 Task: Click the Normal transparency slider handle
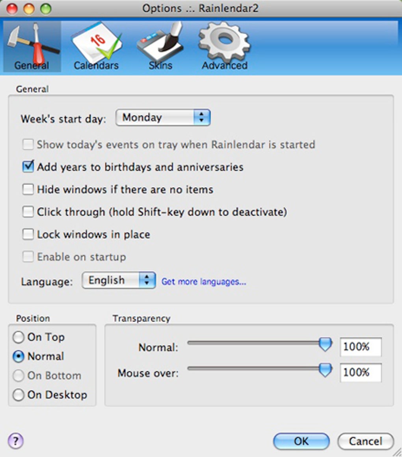pyautogui.click(x=325, y=345)
